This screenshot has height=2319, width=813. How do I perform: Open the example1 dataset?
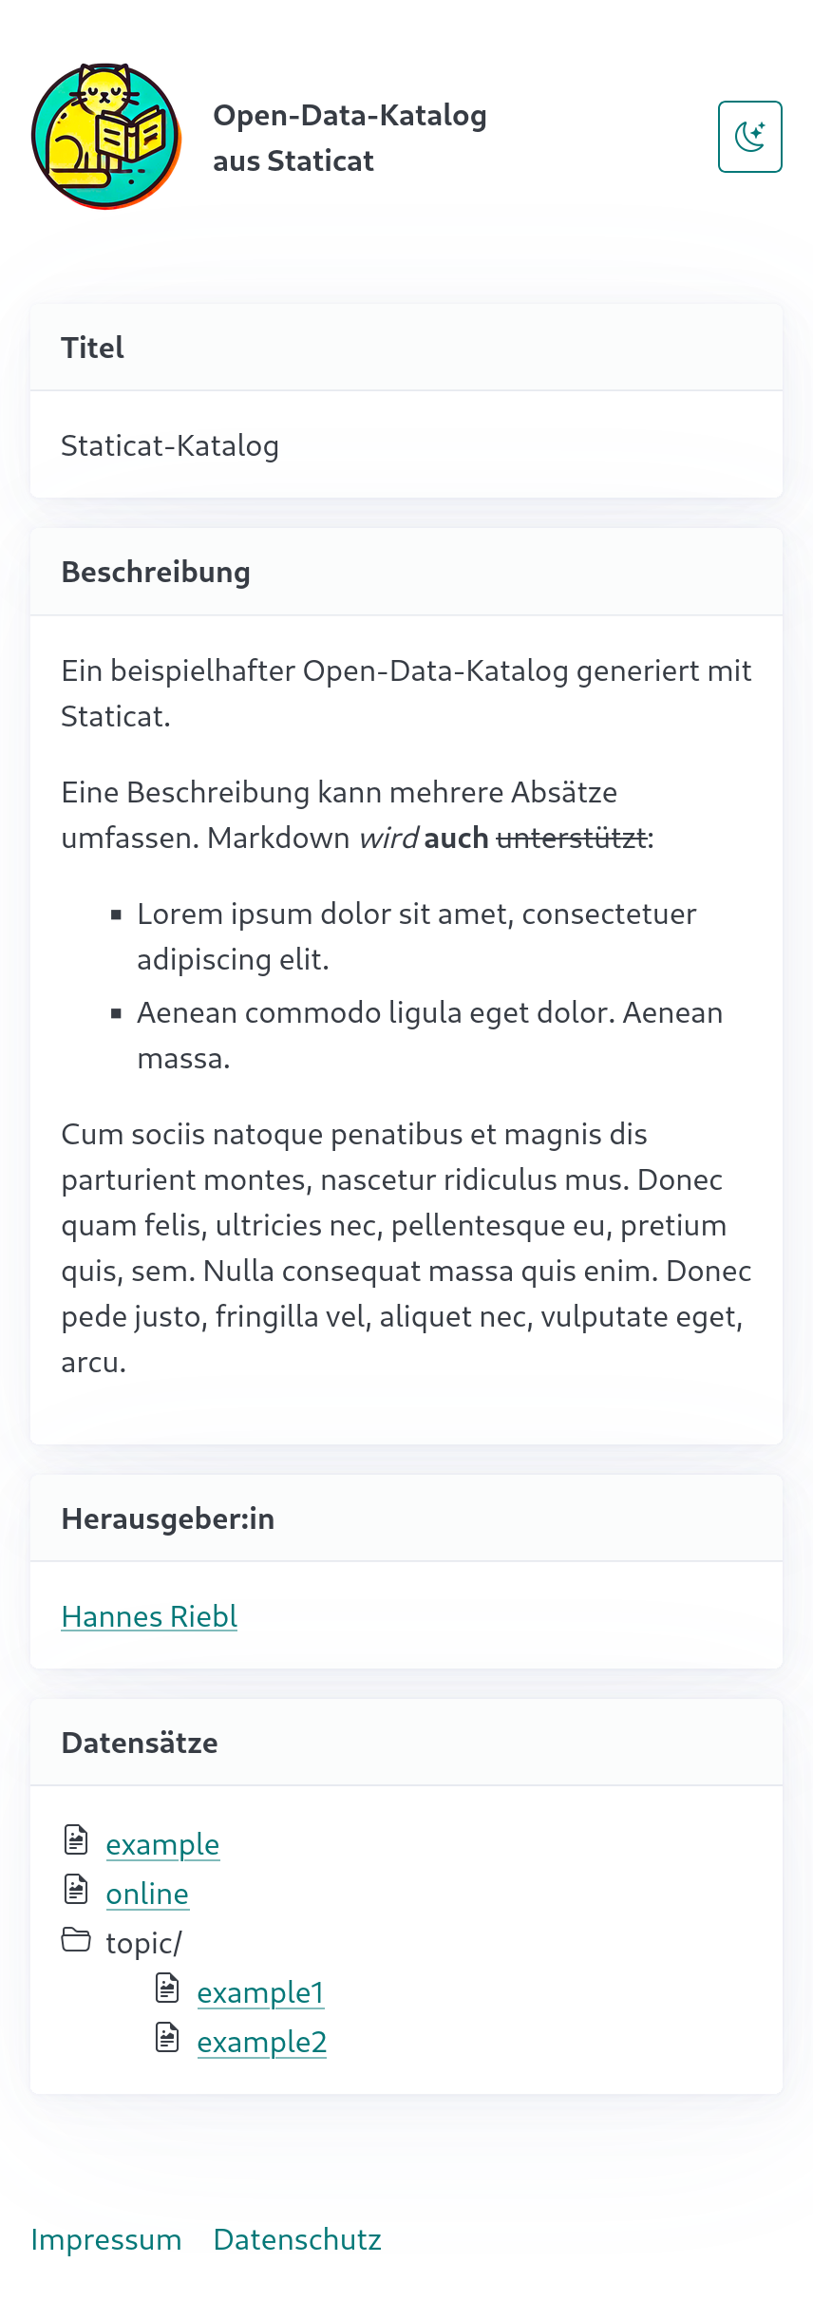click(260, 1992)
